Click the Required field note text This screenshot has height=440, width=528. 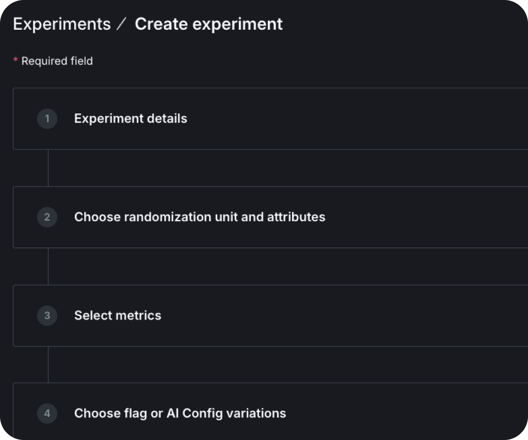pyautogui.click(x=57, y=61)
